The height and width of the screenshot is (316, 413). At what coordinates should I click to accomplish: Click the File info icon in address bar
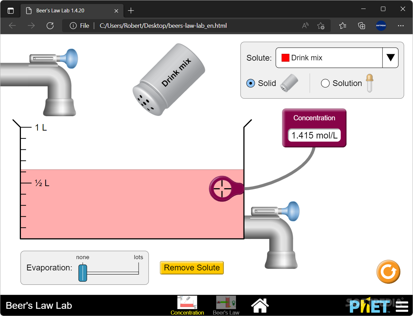click(x=73, y=26)
